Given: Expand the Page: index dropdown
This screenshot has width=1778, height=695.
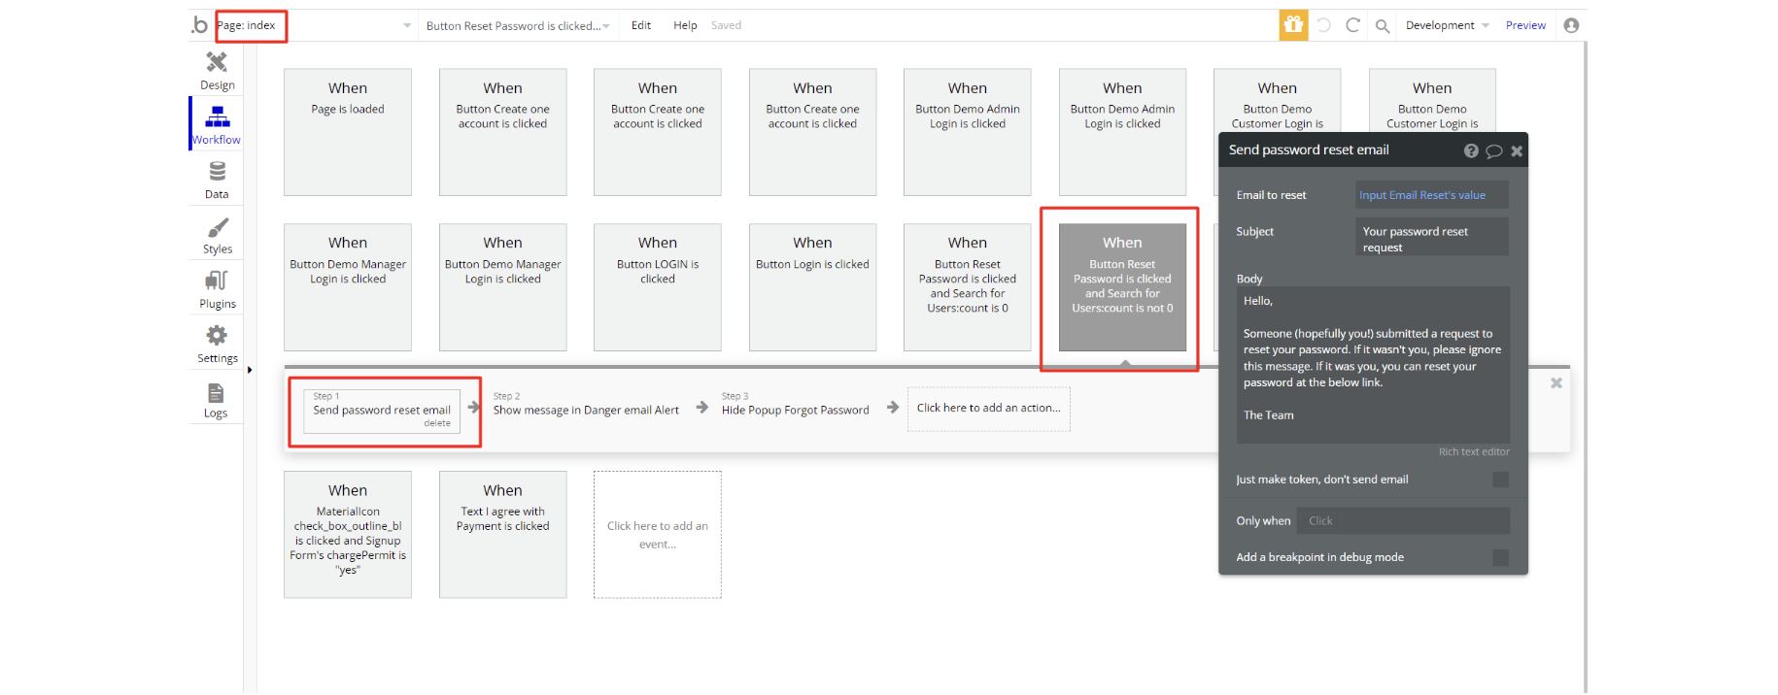Looking at the screenshot, I should pos(407,26).
